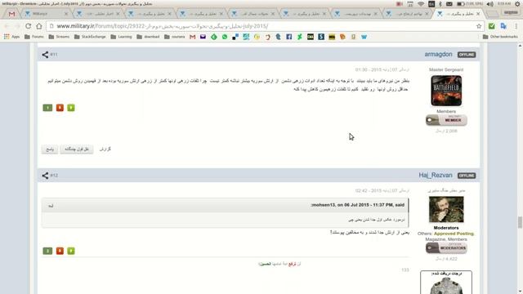Open the blue S bookmark icon
The width and height of the screenshot is (523, 294).
point(321,37)
